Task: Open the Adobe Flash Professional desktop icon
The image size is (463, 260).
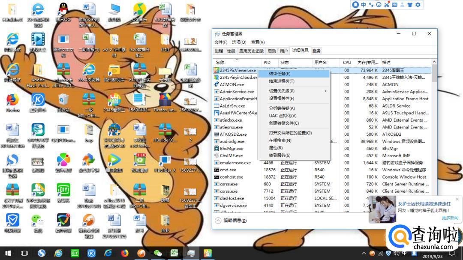Action: point(38,76)
